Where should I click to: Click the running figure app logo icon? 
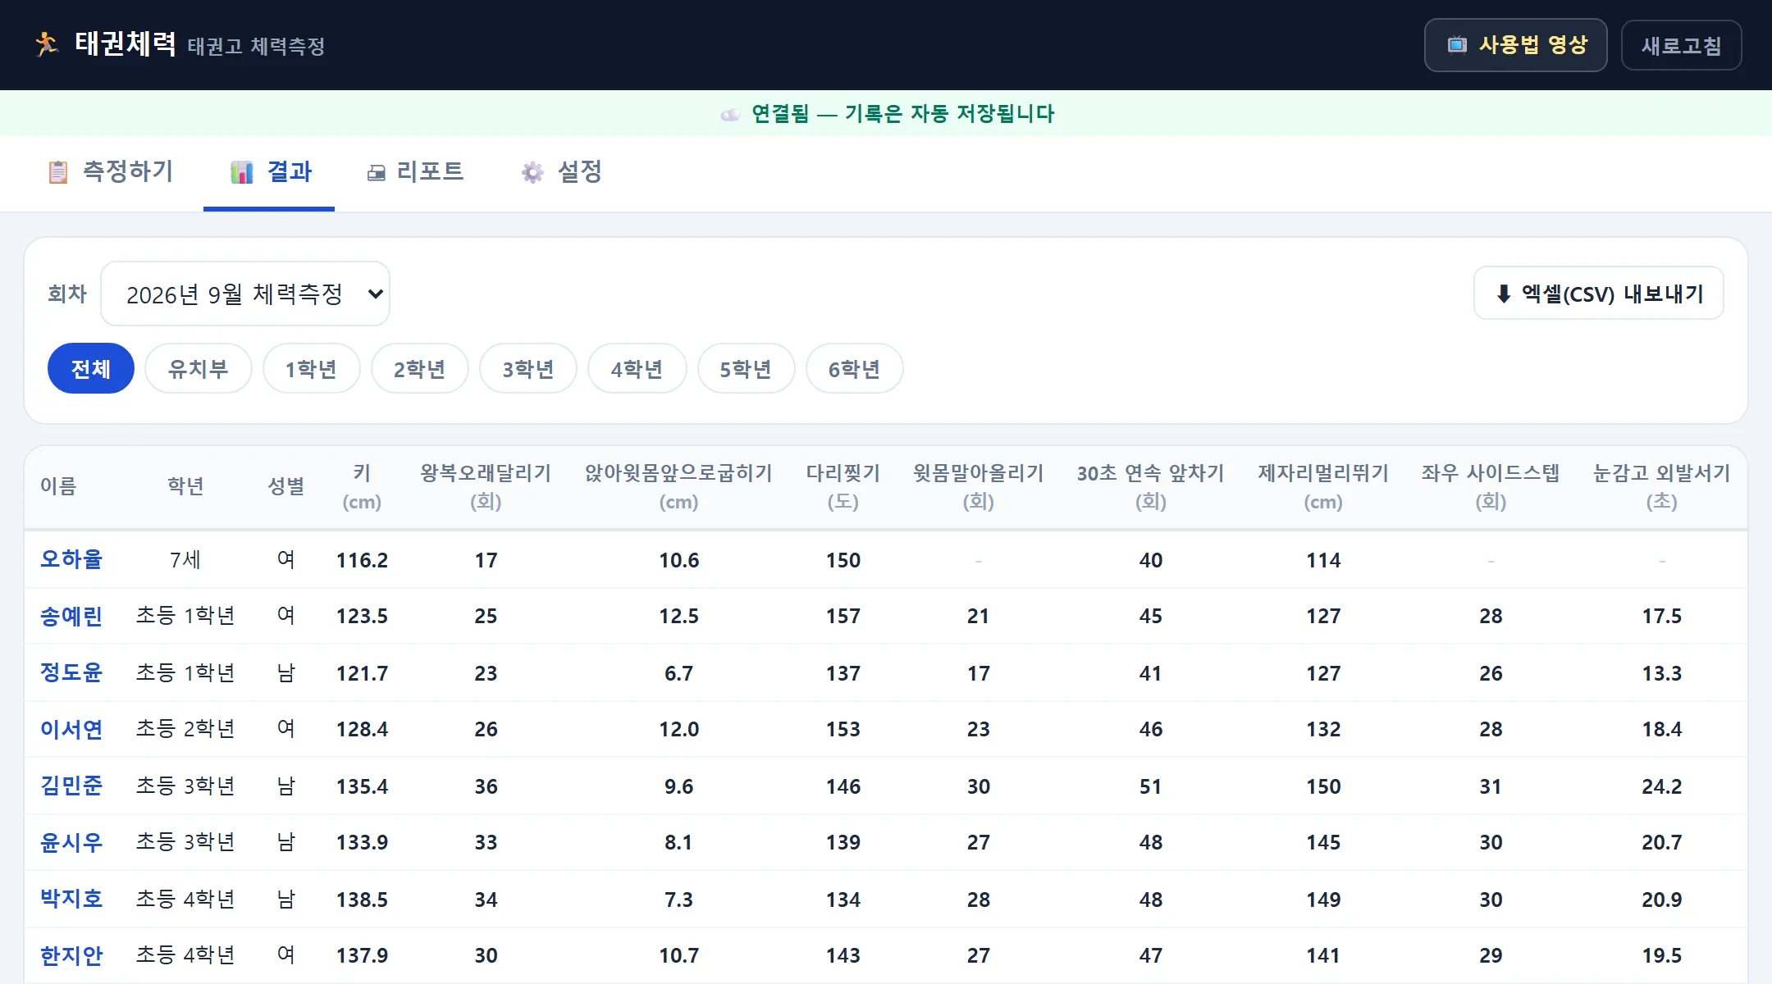47,44
